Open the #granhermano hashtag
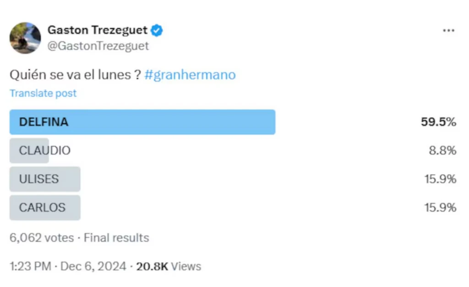The image size is (469, 287). (x=190, y=75)
